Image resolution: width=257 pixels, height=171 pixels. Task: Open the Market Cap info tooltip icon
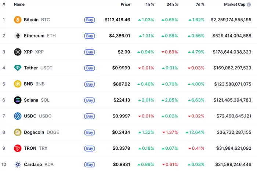coord(249,5)
